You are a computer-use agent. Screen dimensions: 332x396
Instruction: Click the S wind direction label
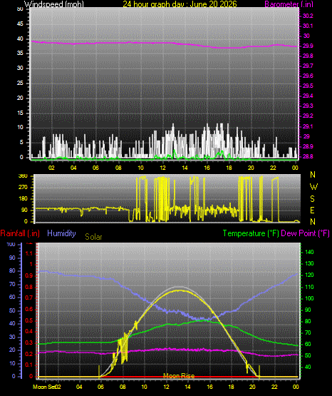pos(312,199)
